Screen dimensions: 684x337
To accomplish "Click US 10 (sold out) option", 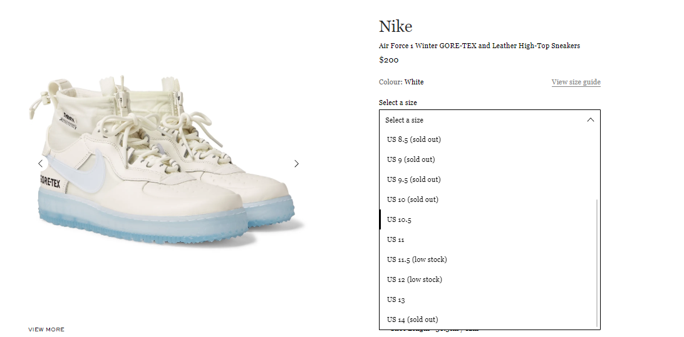I will click(489, 199).
